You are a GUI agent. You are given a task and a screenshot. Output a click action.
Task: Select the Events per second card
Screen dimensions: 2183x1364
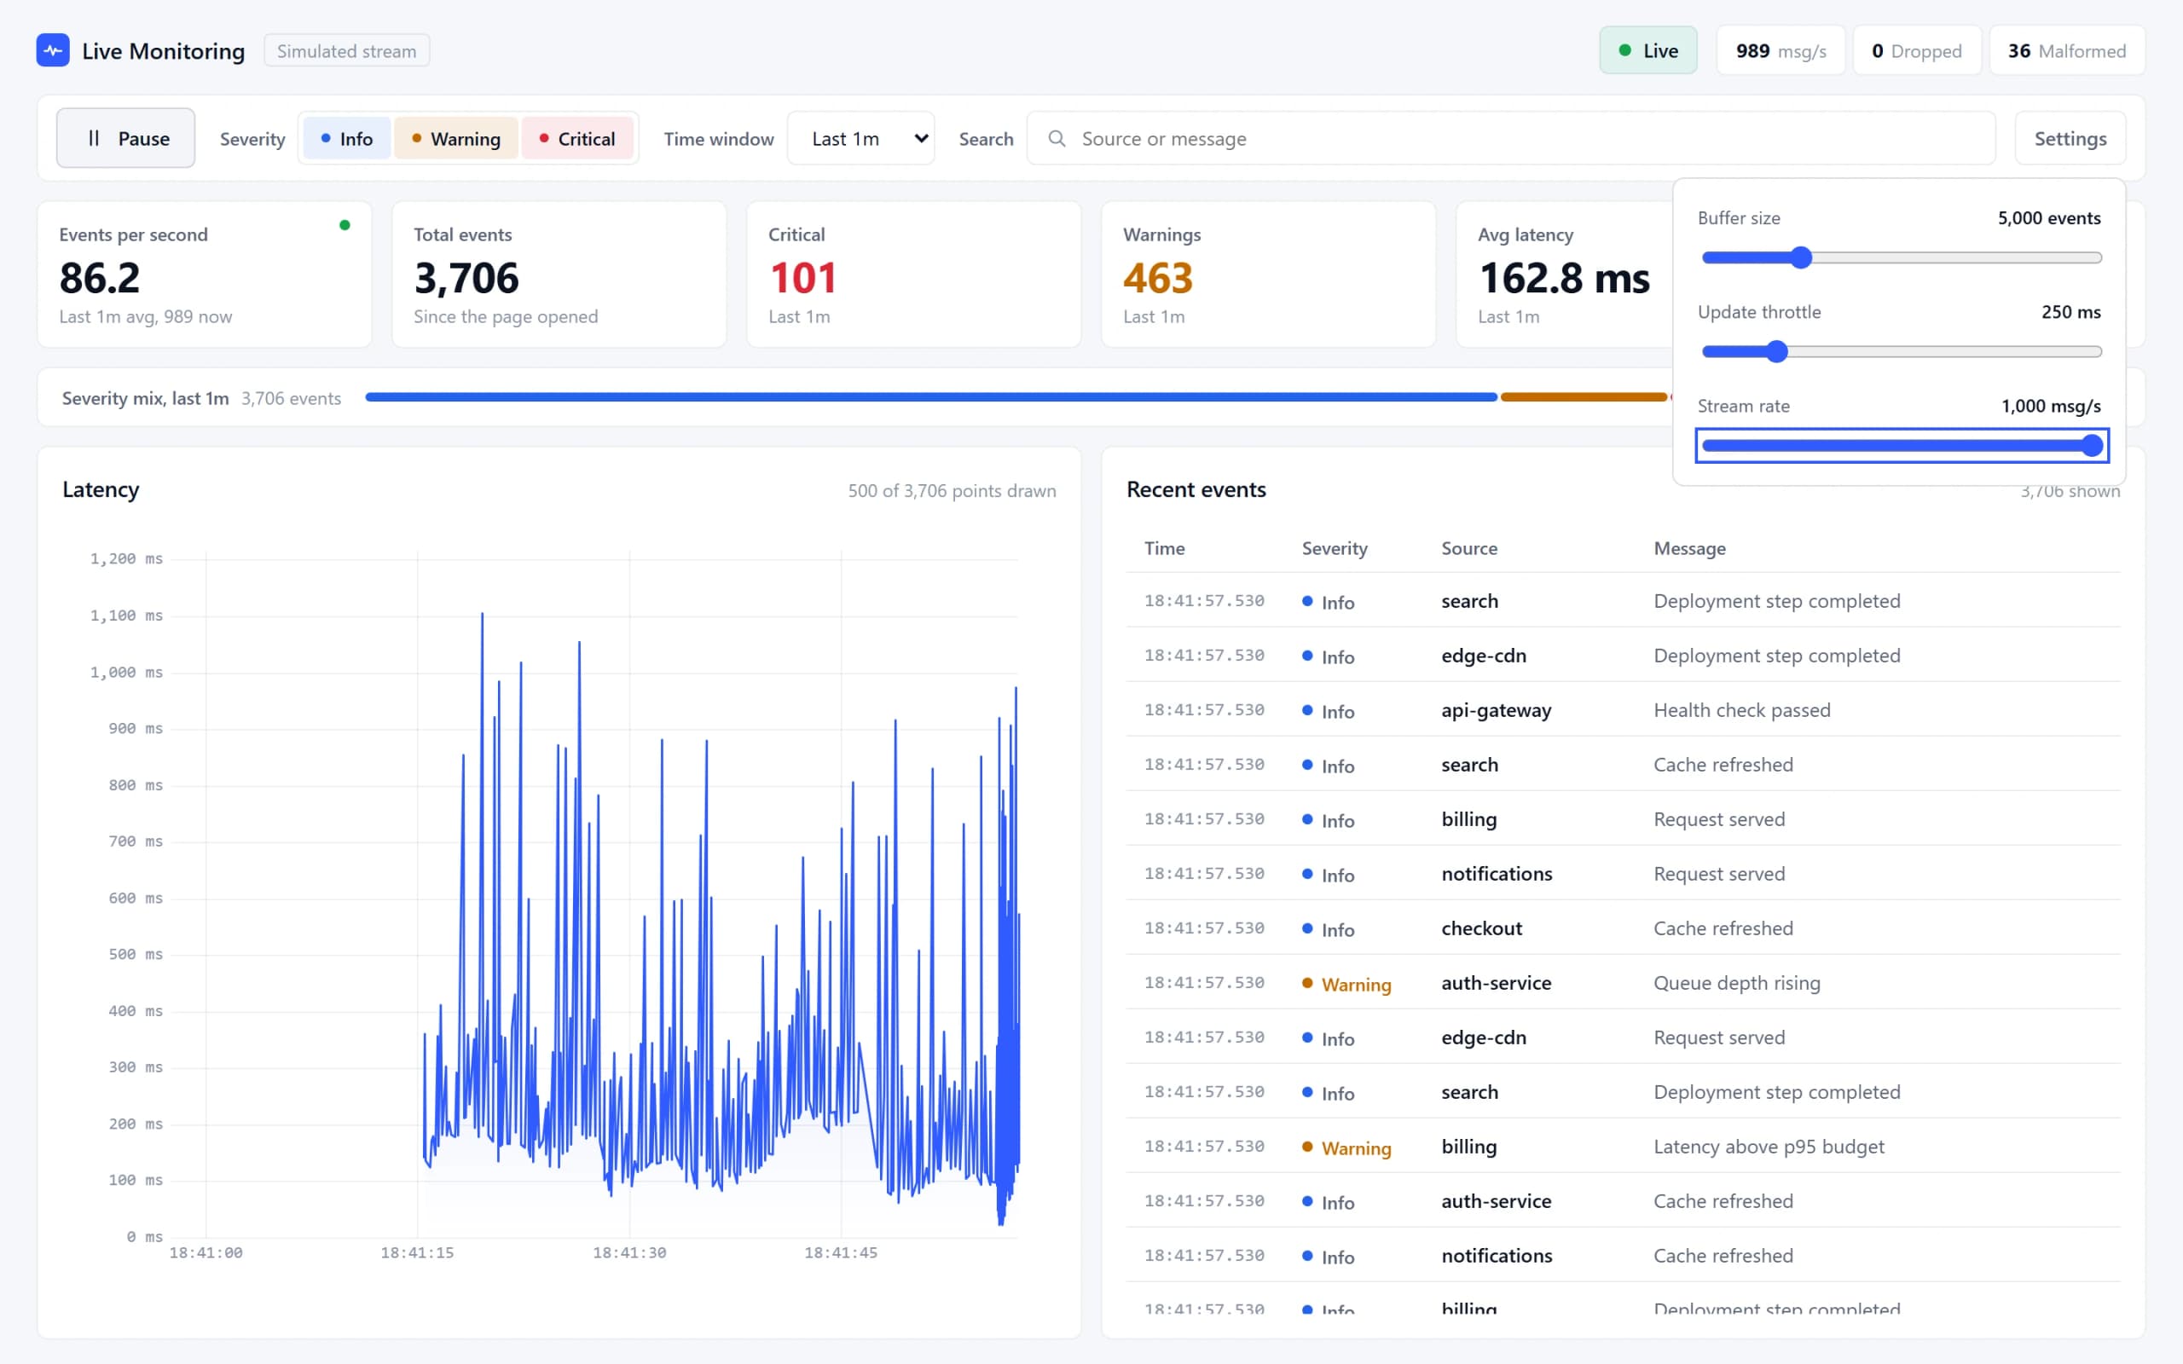[205, 275]
